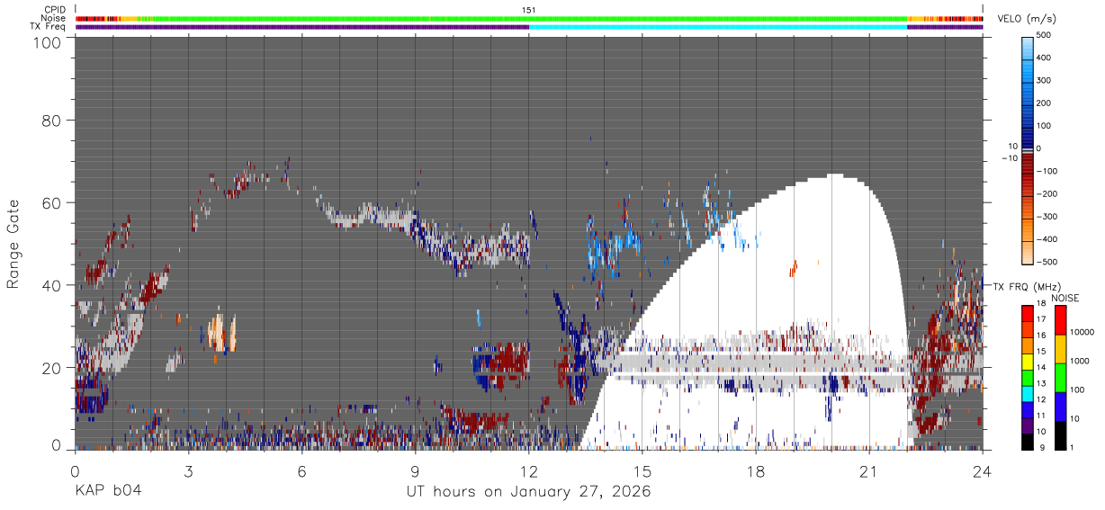
Task: Click the hour '3' tick label
Action: point(189,470)
